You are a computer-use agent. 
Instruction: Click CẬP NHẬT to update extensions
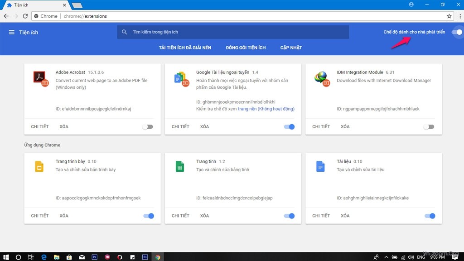click(291, 48)
